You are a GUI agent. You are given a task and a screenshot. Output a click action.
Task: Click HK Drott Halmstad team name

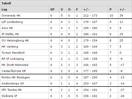tap(15, 65)
